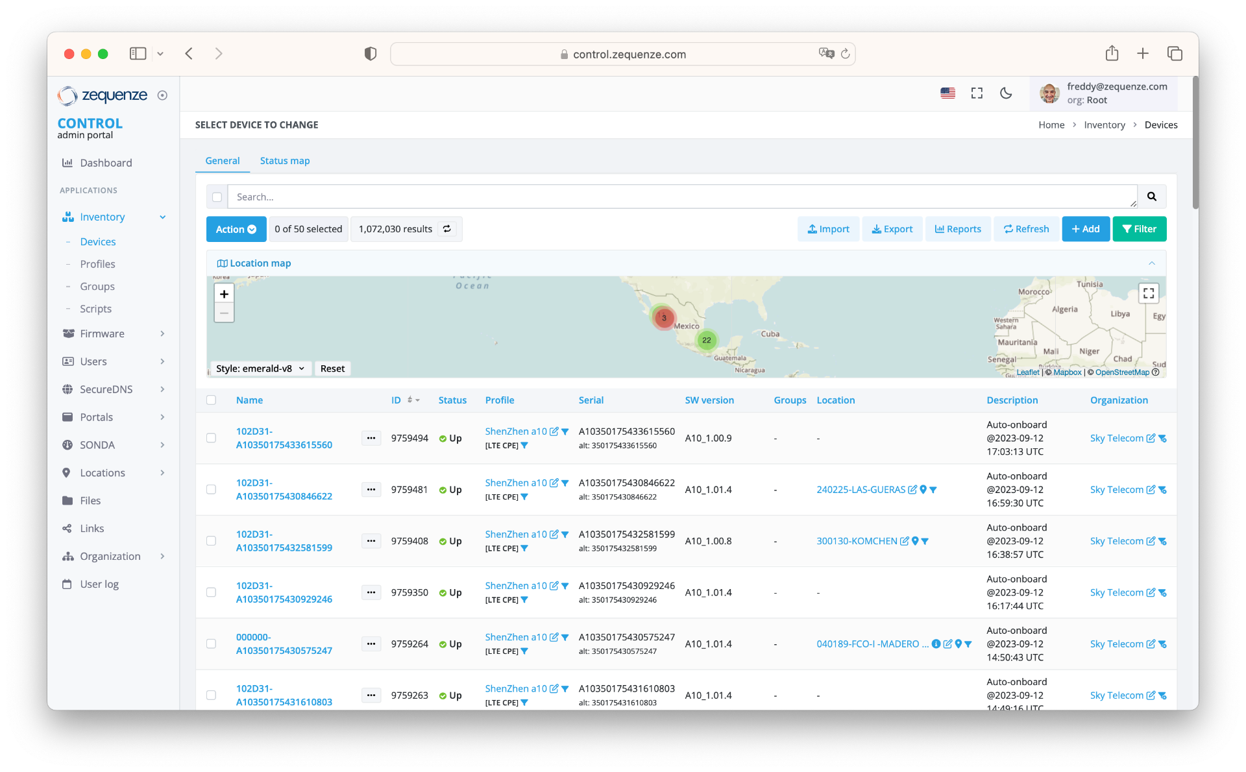This screenshot has height=772, width=1246.
Task: Enter fullscreen via header expand icon
Action: tap(977, 93)
